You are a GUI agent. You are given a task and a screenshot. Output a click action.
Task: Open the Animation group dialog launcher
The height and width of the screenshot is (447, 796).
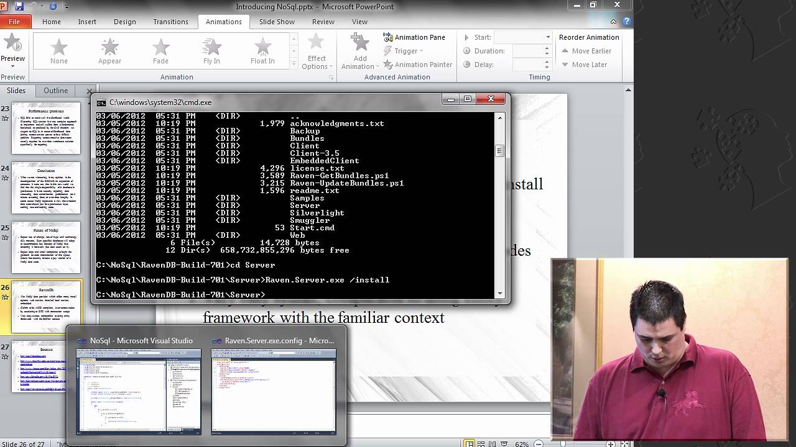pyautogui.click(x=331, y=78)
